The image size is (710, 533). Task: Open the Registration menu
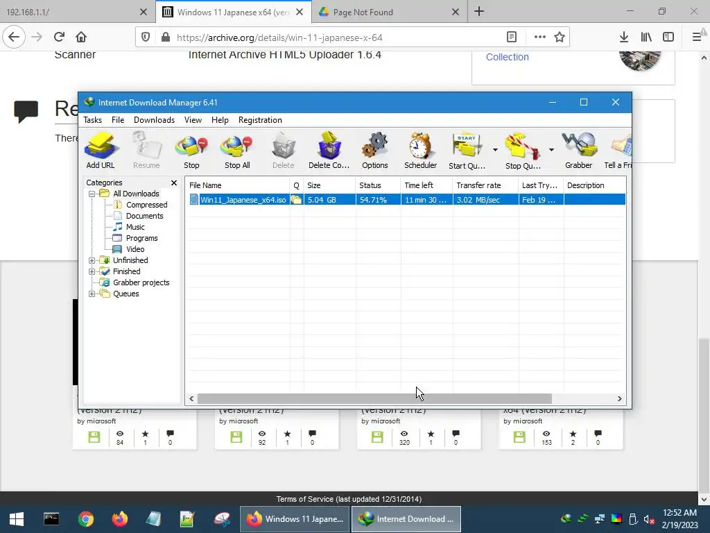click(260, 120)
